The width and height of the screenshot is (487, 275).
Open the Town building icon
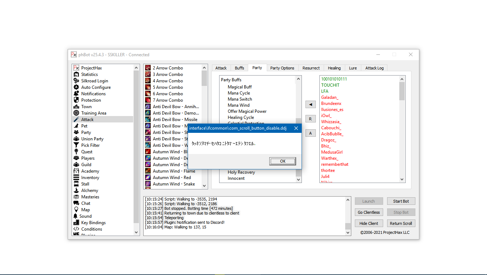(x=76, y=107)
